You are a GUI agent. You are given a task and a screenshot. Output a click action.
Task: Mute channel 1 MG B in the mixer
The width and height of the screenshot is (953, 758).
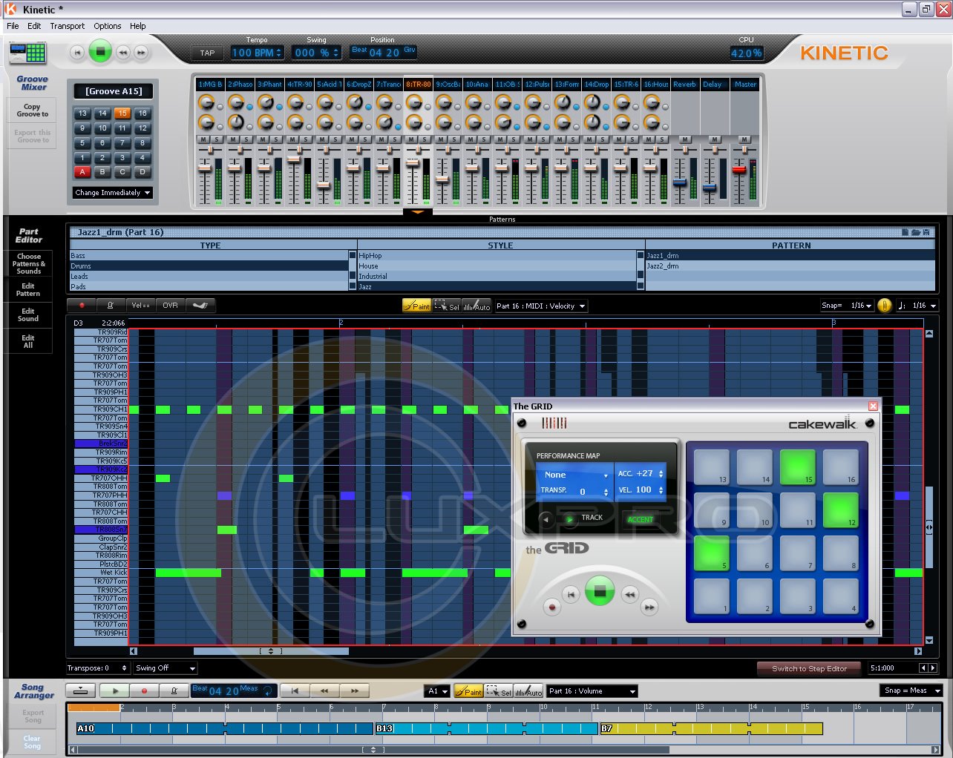(x=203, y=139)
